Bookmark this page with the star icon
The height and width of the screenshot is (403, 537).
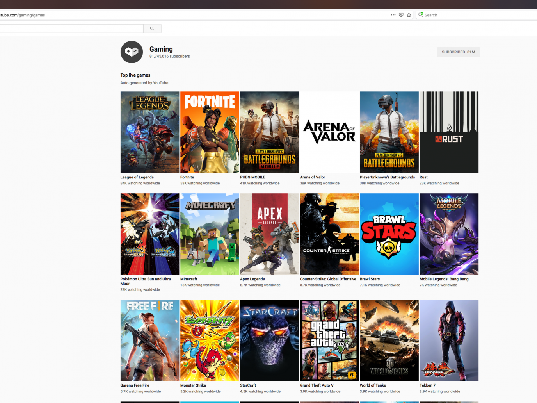pyautogui.click(x=409, y=15)
